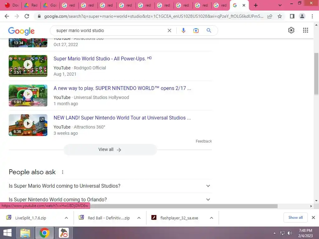Go back to the previous page
This screenshot has width=319, height=239.
coord(7,16)
